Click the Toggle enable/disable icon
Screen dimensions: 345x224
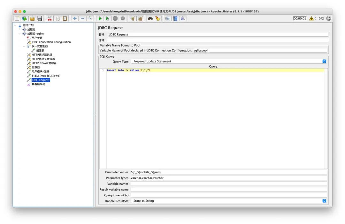[90, 19]
